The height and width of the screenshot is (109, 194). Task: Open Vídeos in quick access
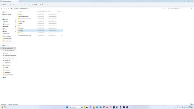point(5,31)
